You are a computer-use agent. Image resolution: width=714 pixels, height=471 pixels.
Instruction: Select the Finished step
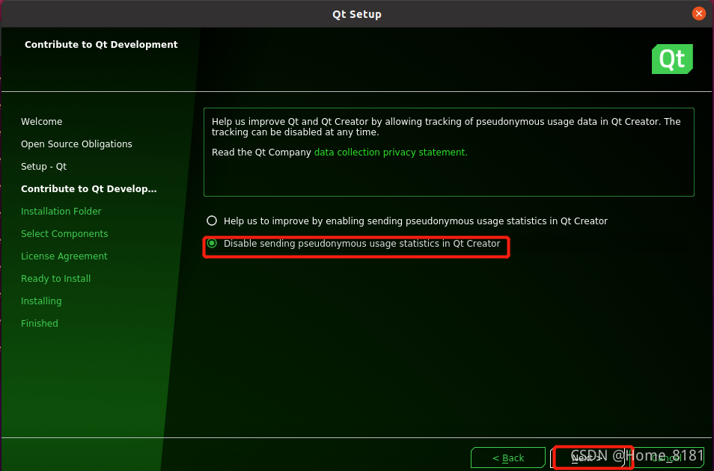pos(40,324)
